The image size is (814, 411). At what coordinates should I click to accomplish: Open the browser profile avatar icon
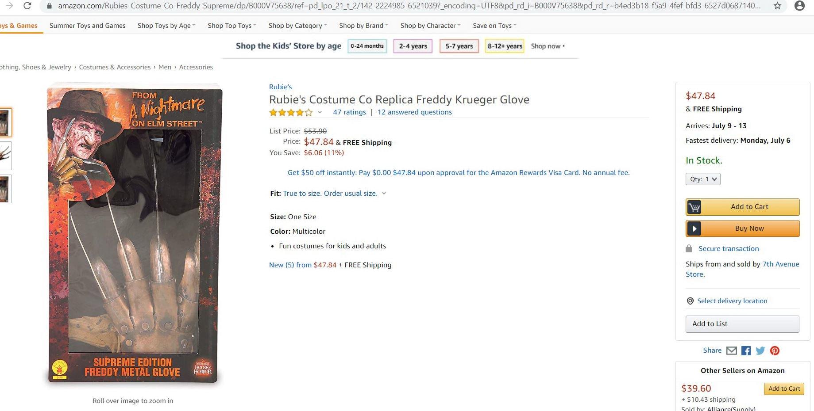click(x=799, y=6)
